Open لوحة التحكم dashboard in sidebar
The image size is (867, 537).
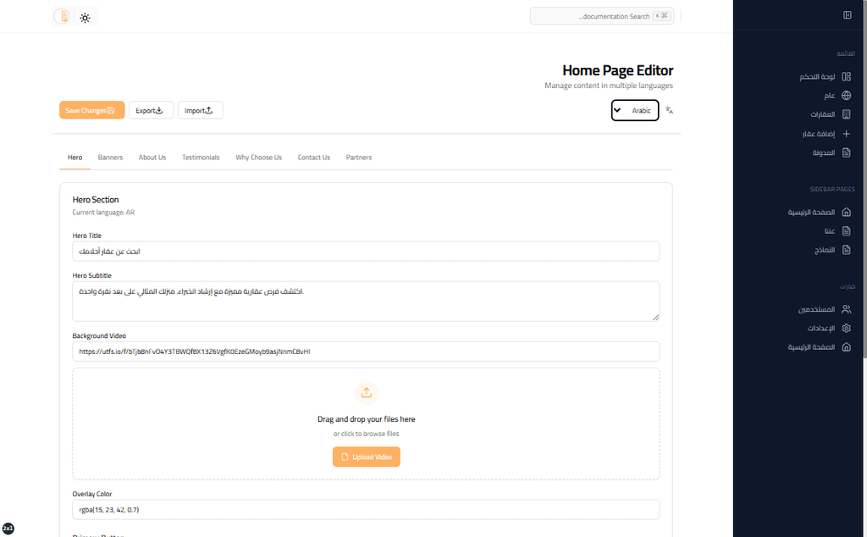pos(825,76)
